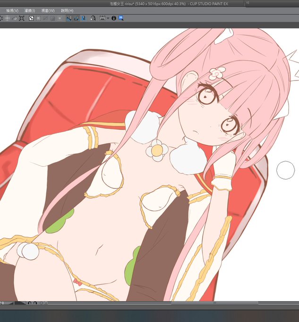Toggle Snap to Special Ruler
The height and width of the screenshot is (322, 299).
click(x=76, y=18)
